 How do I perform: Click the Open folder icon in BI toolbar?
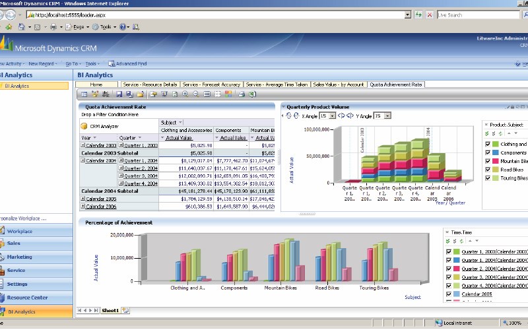pyautogui.click(x=141, y=94)
